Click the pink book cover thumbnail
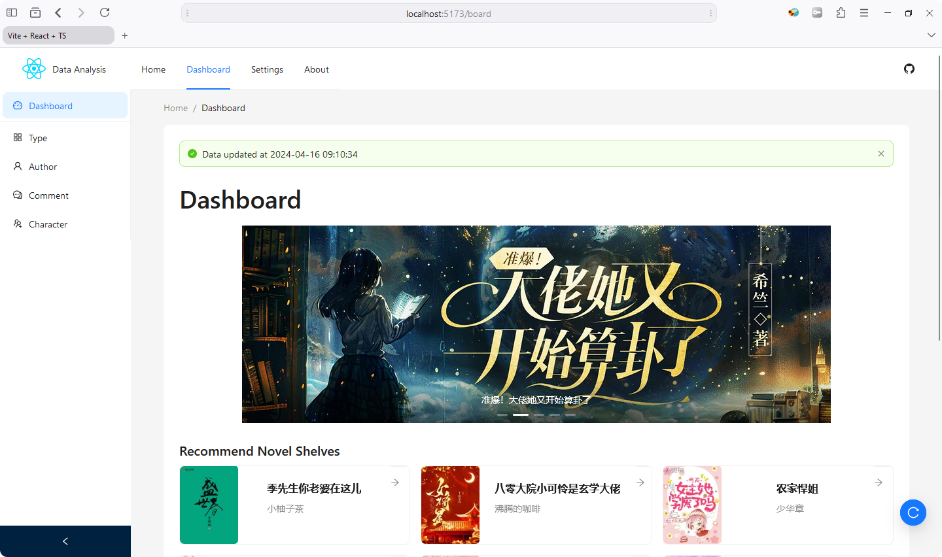The width and height of the screenshot is (942, 557). pyautogui.click(x=692, y=505)
